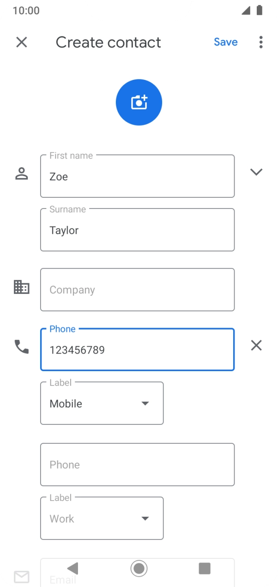This screenshot has width=278, height=587.
Task: Focus the empty second Phone field
Action: [137, 465]
